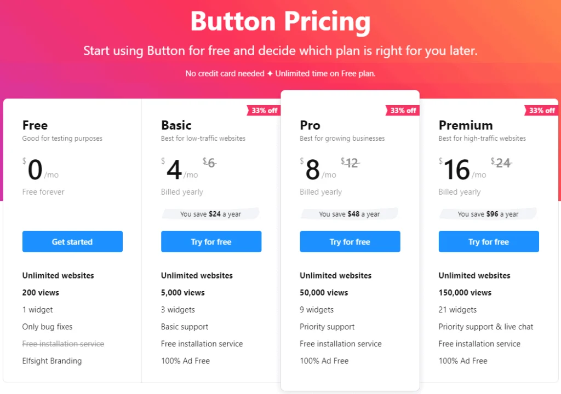This screenshot has height=394, width=561.
Task: Click the 33% off badge on Premium card
Action: tap(541, 110)
